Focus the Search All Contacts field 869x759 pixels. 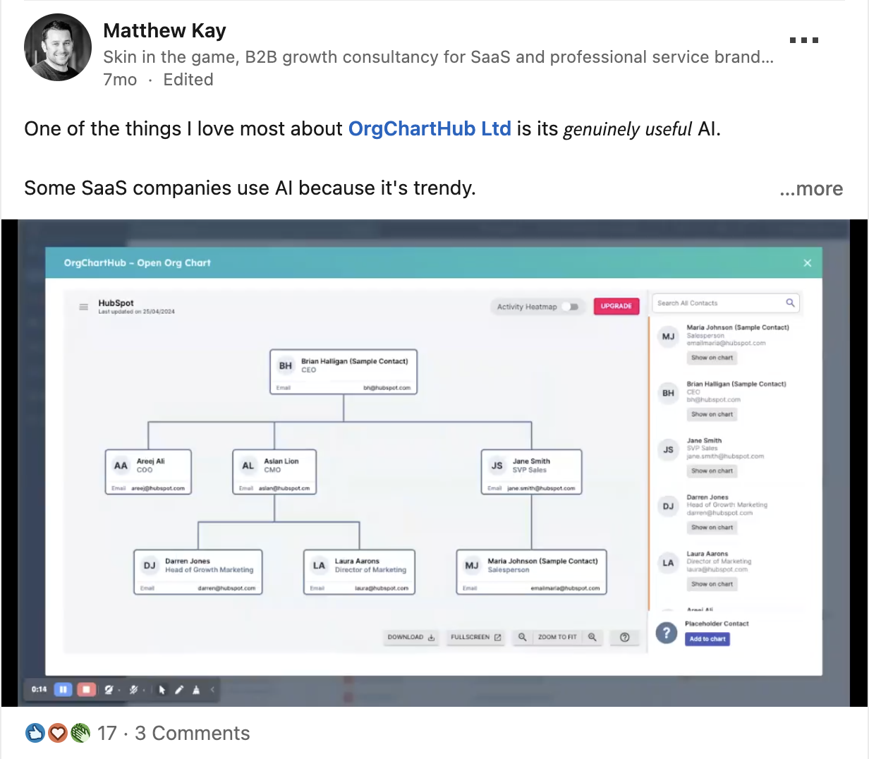pyautogui.click(x=726, y=303)
